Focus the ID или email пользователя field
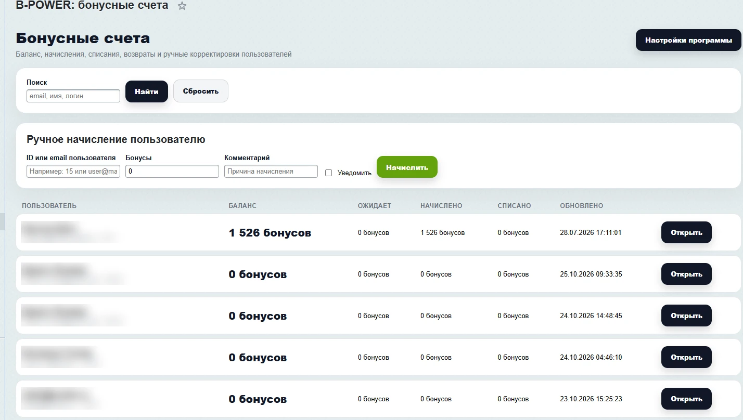The height and width of the screenshot is (420, 743). [x=73, y=171]
